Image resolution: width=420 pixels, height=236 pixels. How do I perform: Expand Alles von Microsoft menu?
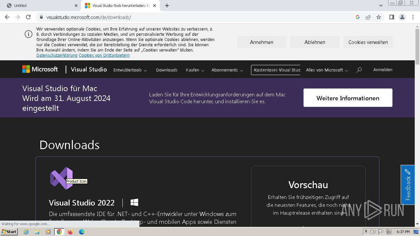pyautogui.click(x=327, y=70)
